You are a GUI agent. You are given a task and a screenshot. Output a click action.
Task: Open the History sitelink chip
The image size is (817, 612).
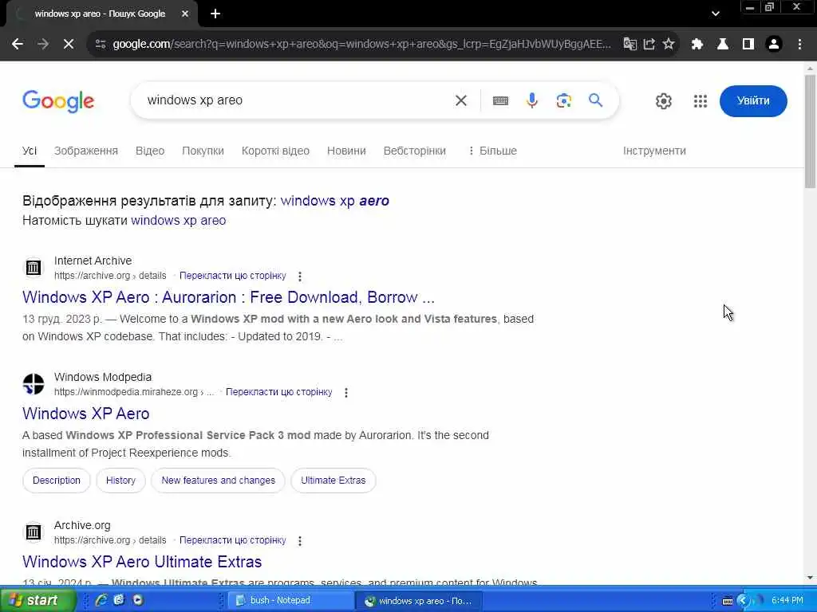(120, 481)
